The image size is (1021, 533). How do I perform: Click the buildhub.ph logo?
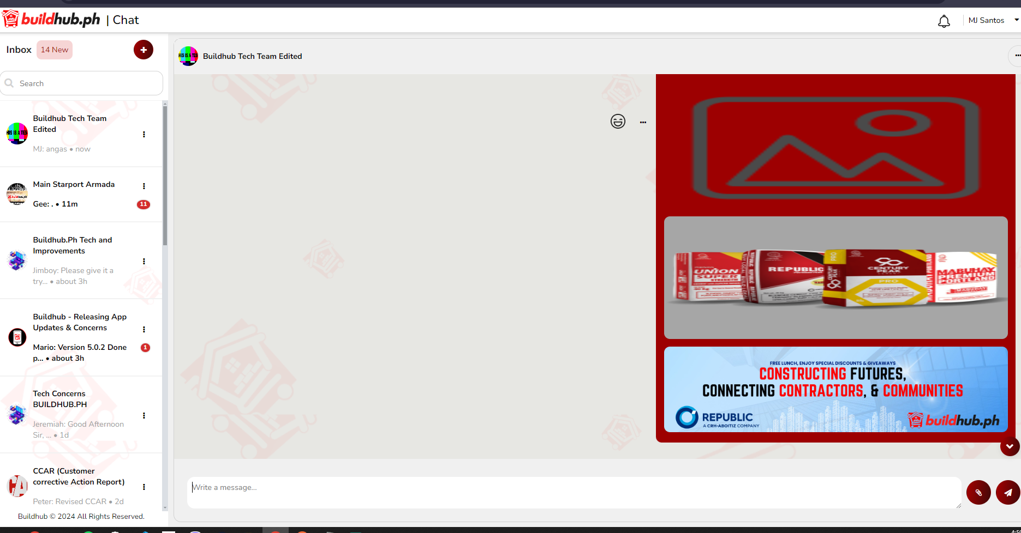coord(52,20)
